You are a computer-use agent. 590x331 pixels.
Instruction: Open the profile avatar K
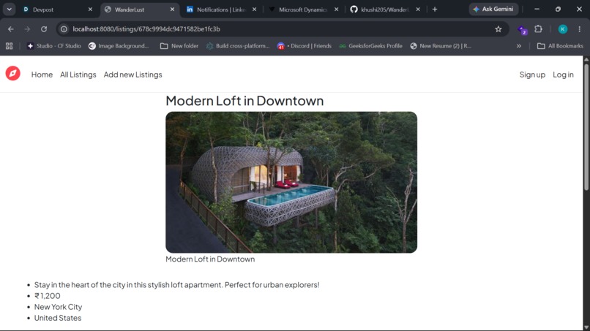[562, 29]
